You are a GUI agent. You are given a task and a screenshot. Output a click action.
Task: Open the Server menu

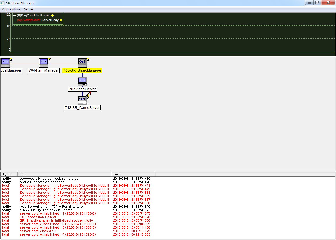(29, 9)
